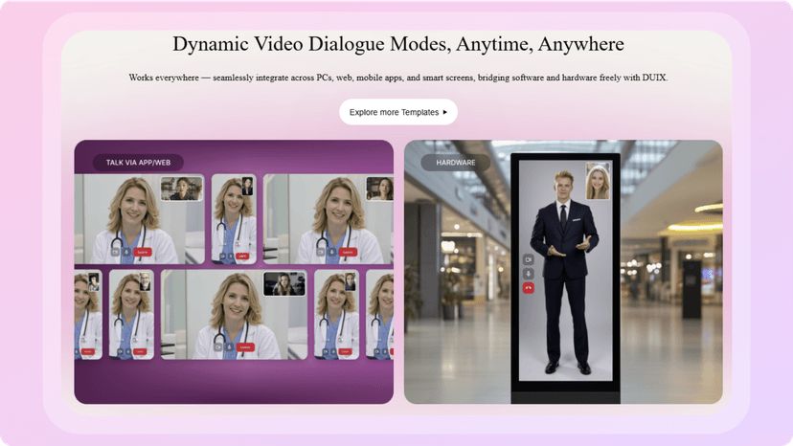Image resolution: width=793 pixels, height=446 pixels.
Task: Mute microphone in bottom-center wide doctor video
Action: coord(229,347)
